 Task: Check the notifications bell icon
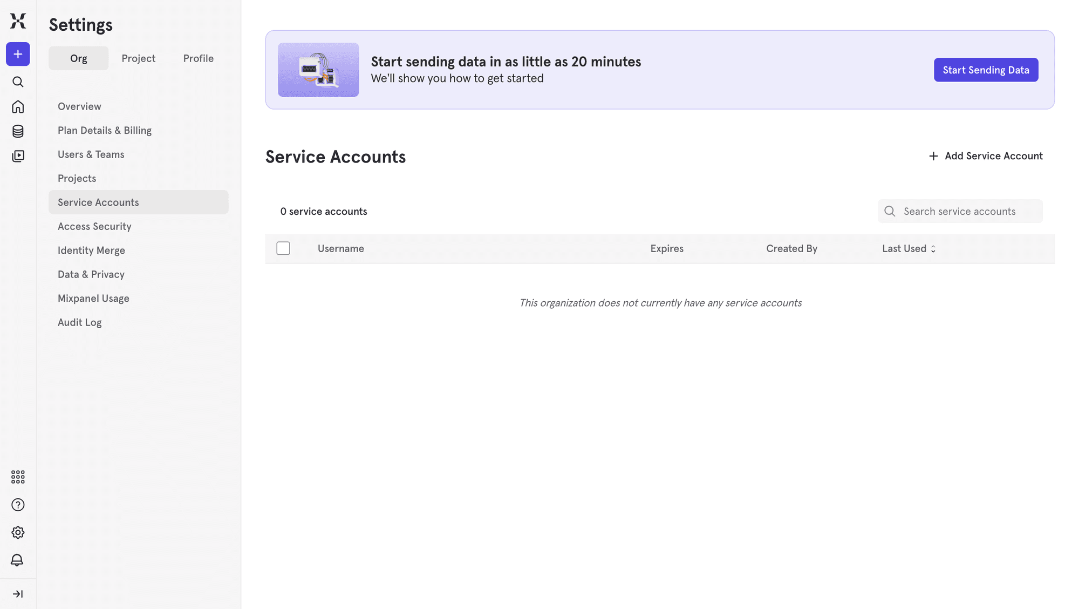(18, 560)
